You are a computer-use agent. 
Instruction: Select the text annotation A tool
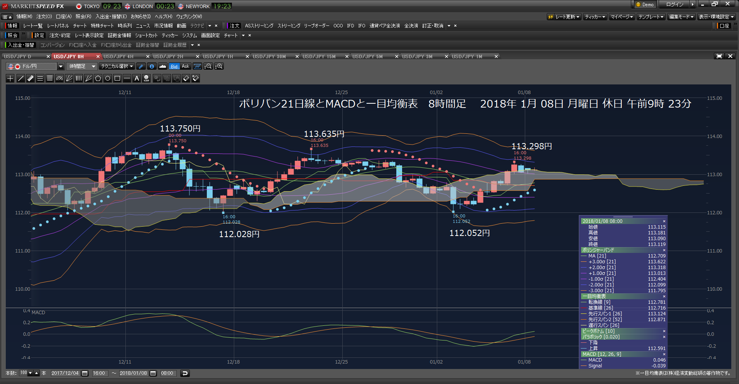(137, 78)
